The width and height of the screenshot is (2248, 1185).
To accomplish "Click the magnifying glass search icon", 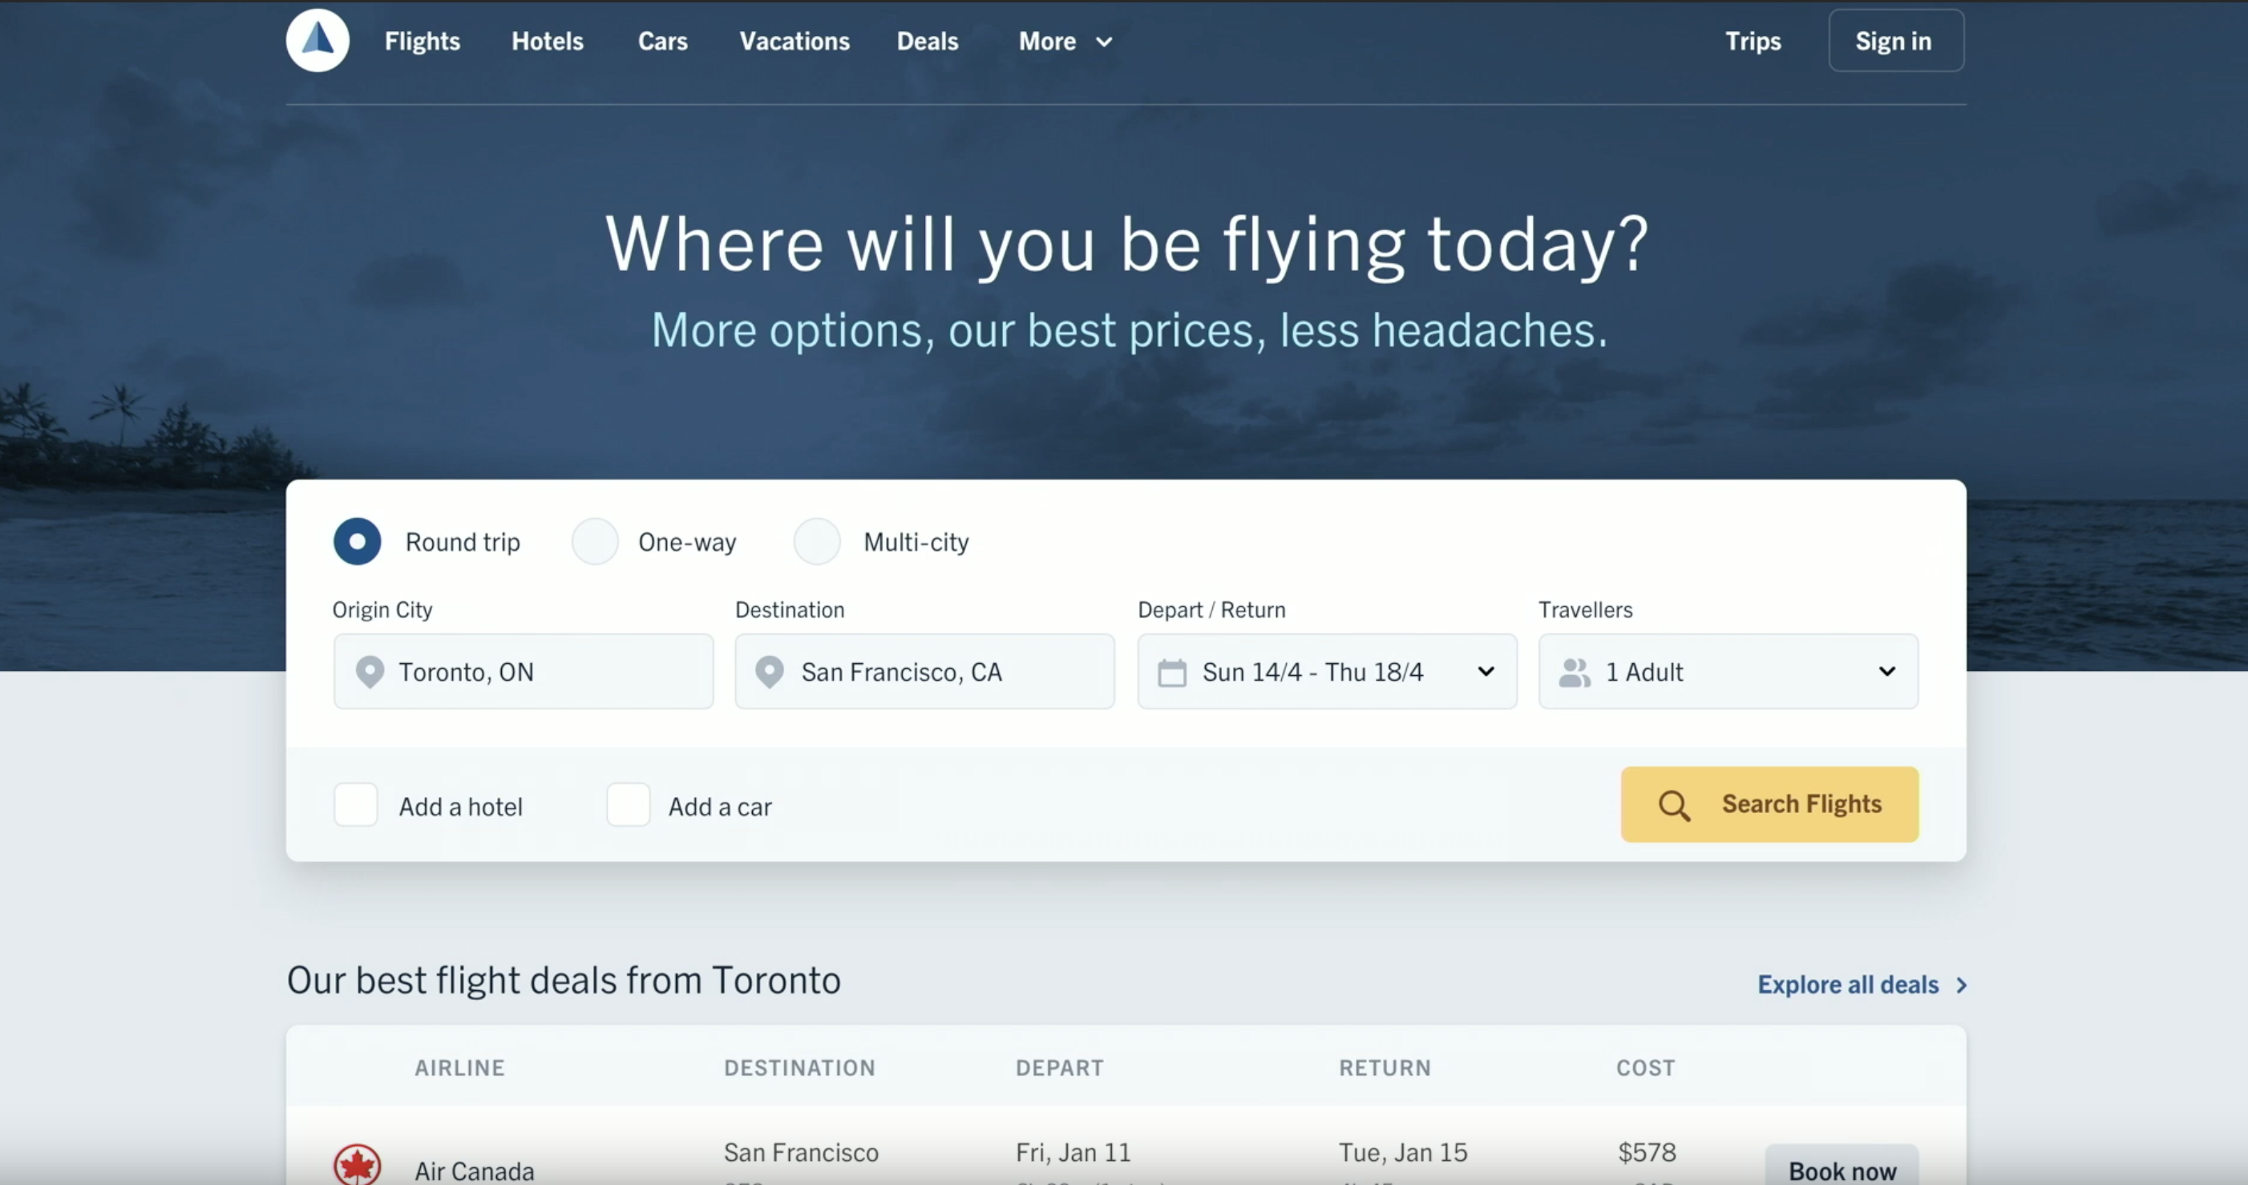I will click(x=1673, y=806).
